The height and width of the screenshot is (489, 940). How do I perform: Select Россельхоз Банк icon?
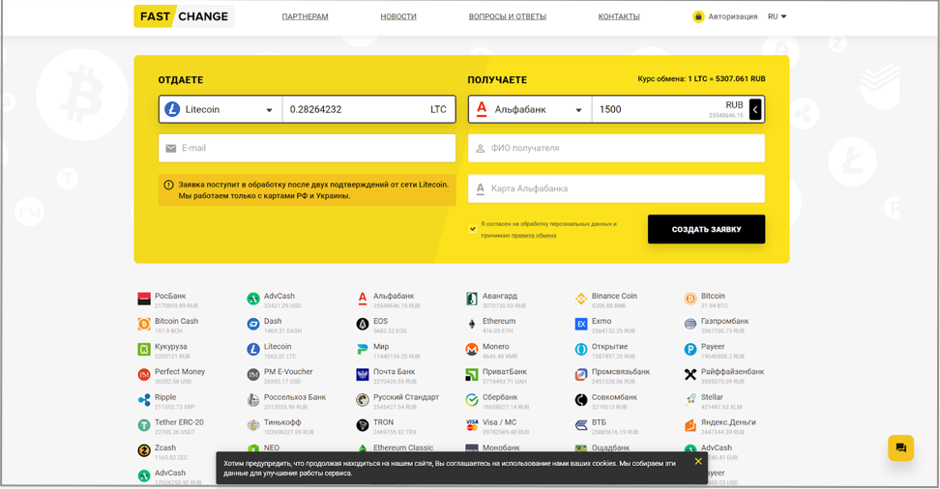click(x=253, y=400)
